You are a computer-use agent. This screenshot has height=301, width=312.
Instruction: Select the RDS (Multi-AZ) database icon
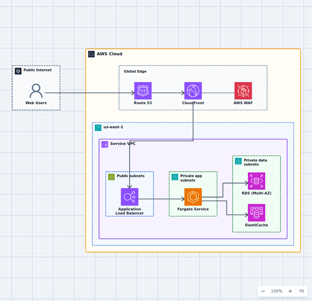click(256, 181)
